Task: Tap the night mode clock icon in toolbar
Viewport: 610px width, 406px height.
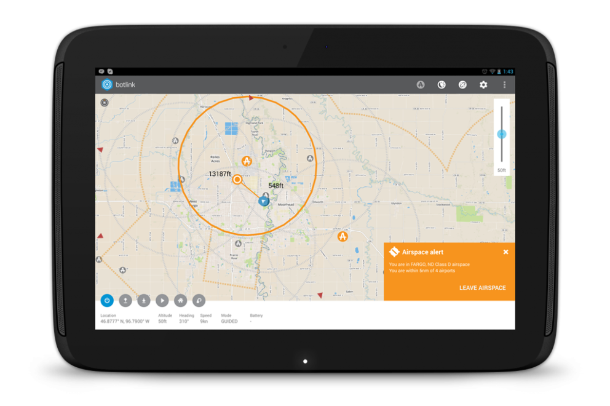Action: pos(442,84)
